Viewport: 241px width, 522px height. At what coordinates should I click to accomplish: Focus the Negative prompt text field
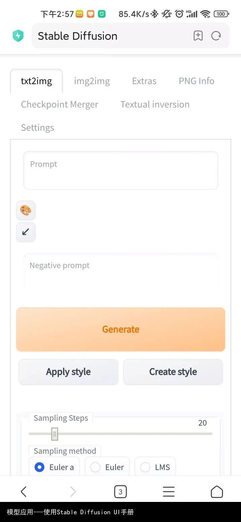120,271
